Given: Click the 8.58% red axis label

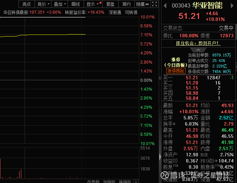Looking at the screenshot, I should tap(146, 26).
